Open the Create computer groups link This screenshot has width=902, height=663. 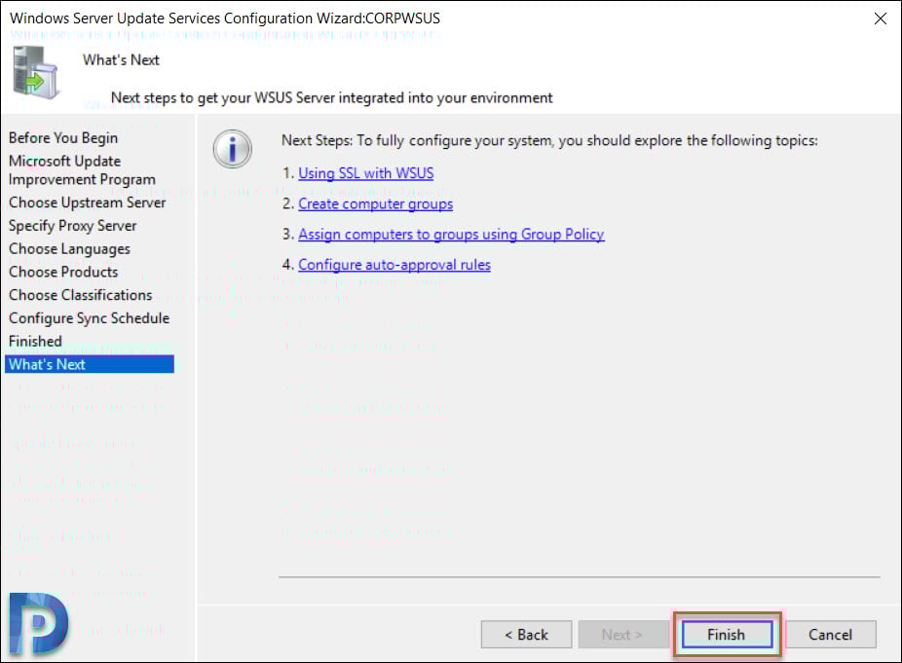[376, 204]
